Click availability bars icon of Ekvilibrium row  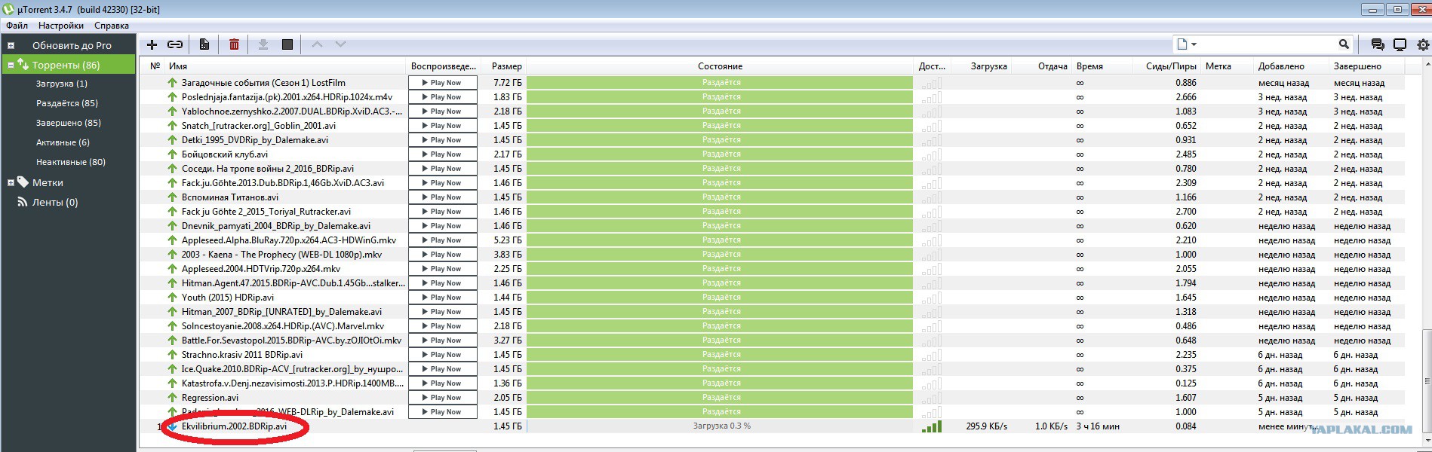[x=931, y=426]
